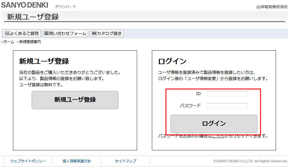
Task: Open the 問い合わせフォーム contact form
Action: (65, 34)
